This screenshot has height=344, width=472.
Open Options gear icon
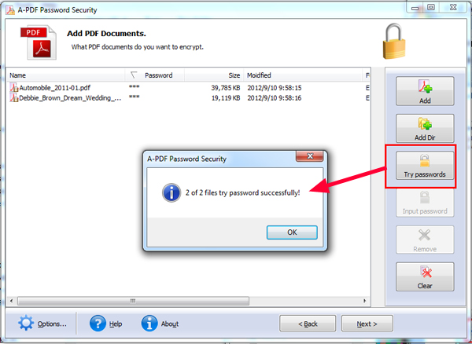click(26, 324)
